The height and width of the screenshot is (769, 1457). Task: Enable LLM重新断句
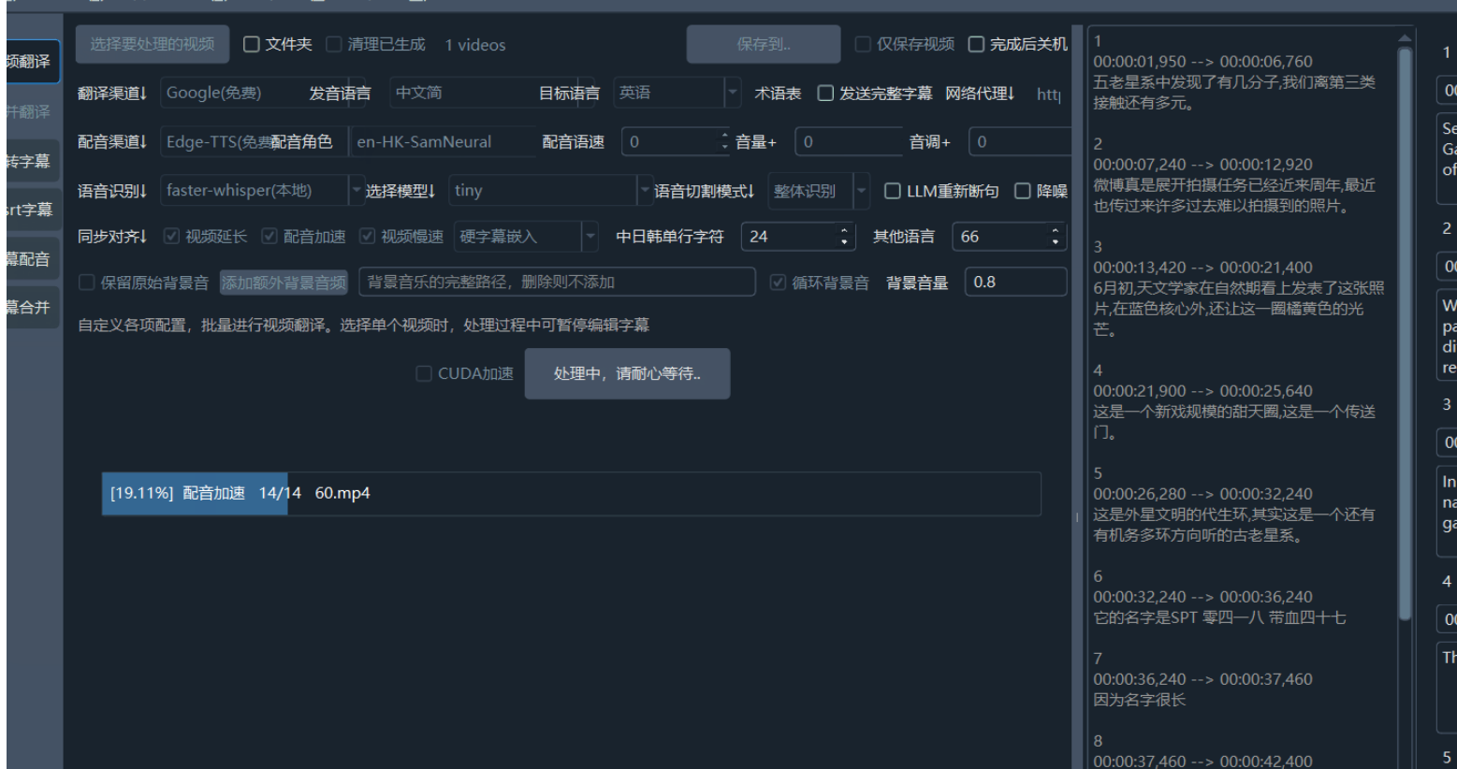(x=892, y=190)
